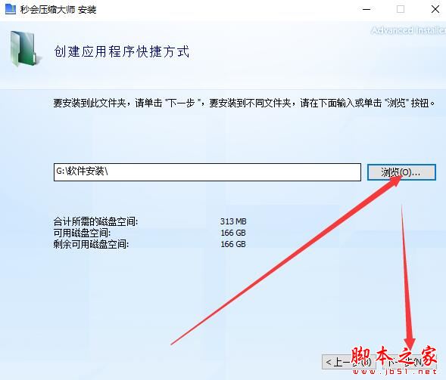Click the 合计所需的磁盘空间 label
Viewport: 446px width, 380px height.
pyautogui.click(x=95, y=221)
